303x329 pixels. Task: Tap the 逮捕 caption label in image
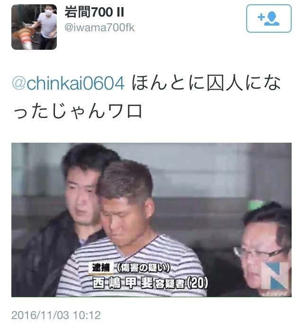tap(101, 267)
